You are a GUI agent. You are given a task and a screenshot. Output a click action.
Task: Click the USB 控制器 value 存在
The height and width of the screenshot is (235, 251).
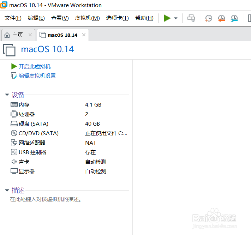[90, 152]
